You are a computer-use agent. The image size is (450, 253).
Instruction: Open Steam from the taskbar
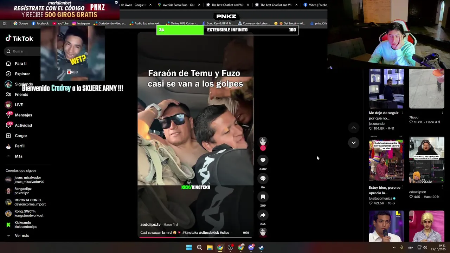tap(261, 247)
